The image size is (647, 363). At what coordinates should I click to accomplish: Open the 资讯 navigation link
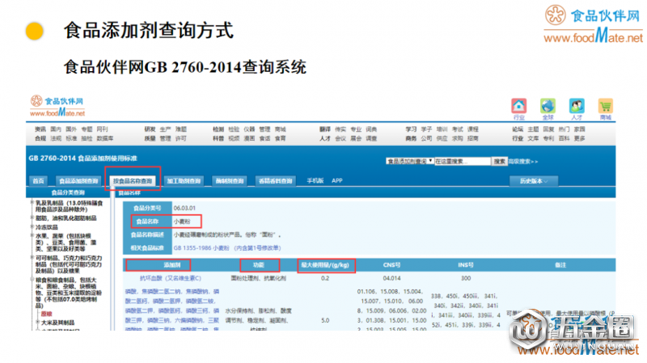pos(40,129)
